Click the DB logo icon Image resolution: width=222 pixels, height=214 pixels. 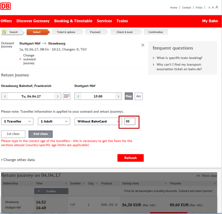pyautogui.click(x=5, y=6)
